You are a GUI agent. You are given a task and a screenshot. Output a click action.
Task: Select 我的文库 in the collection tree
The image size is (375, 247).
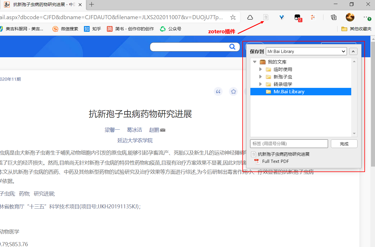[x=277, y=62]
